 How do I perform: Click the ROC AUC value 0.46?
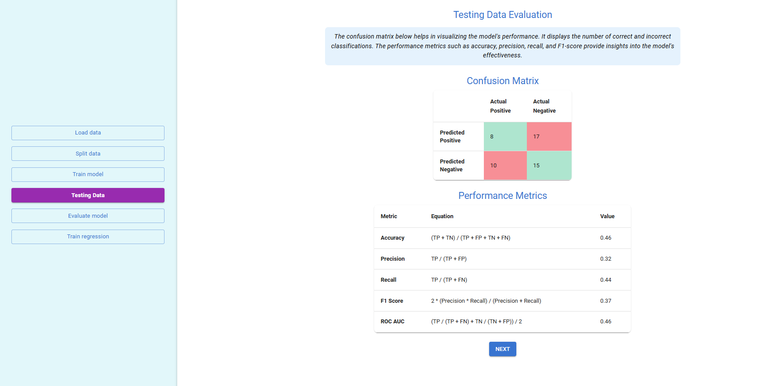point(606,322)
